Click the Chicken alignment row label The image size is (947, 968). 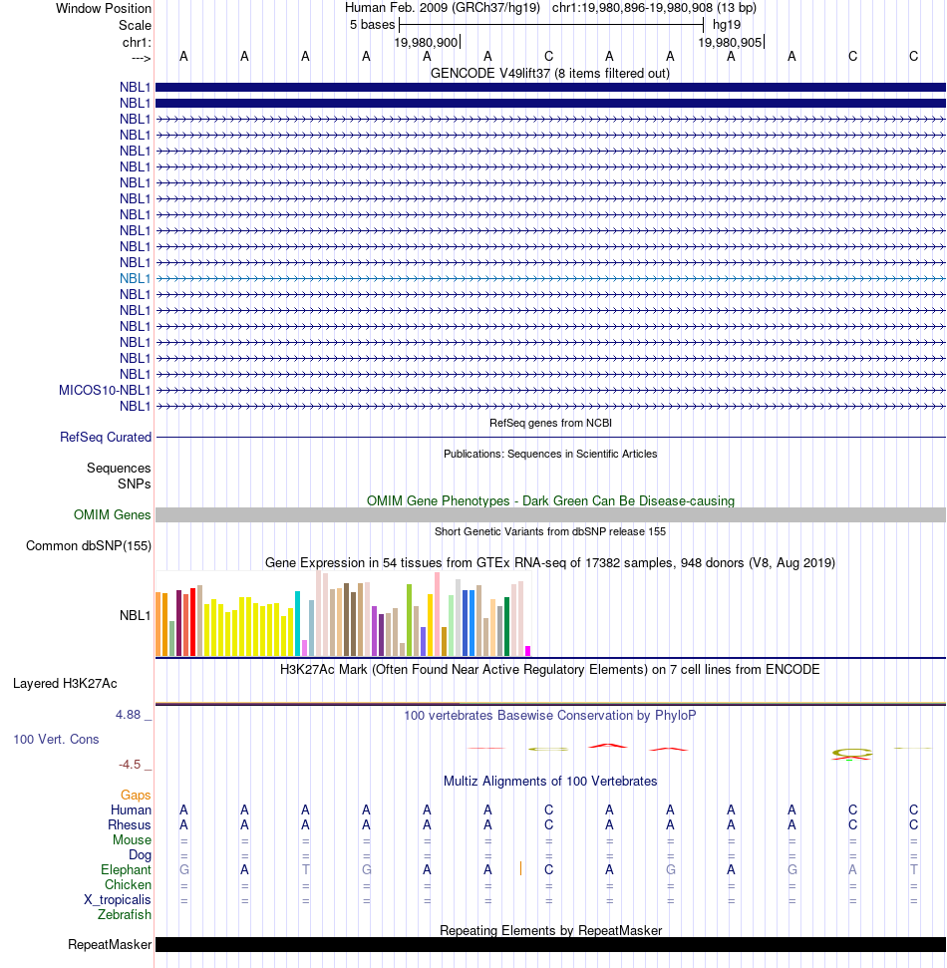[x=128, y=884]
